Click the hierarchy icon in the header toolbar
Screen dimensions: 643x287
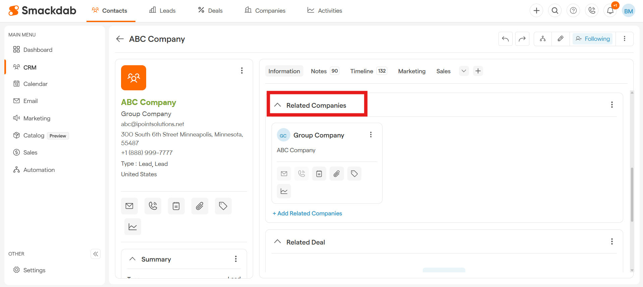(542, 39)
